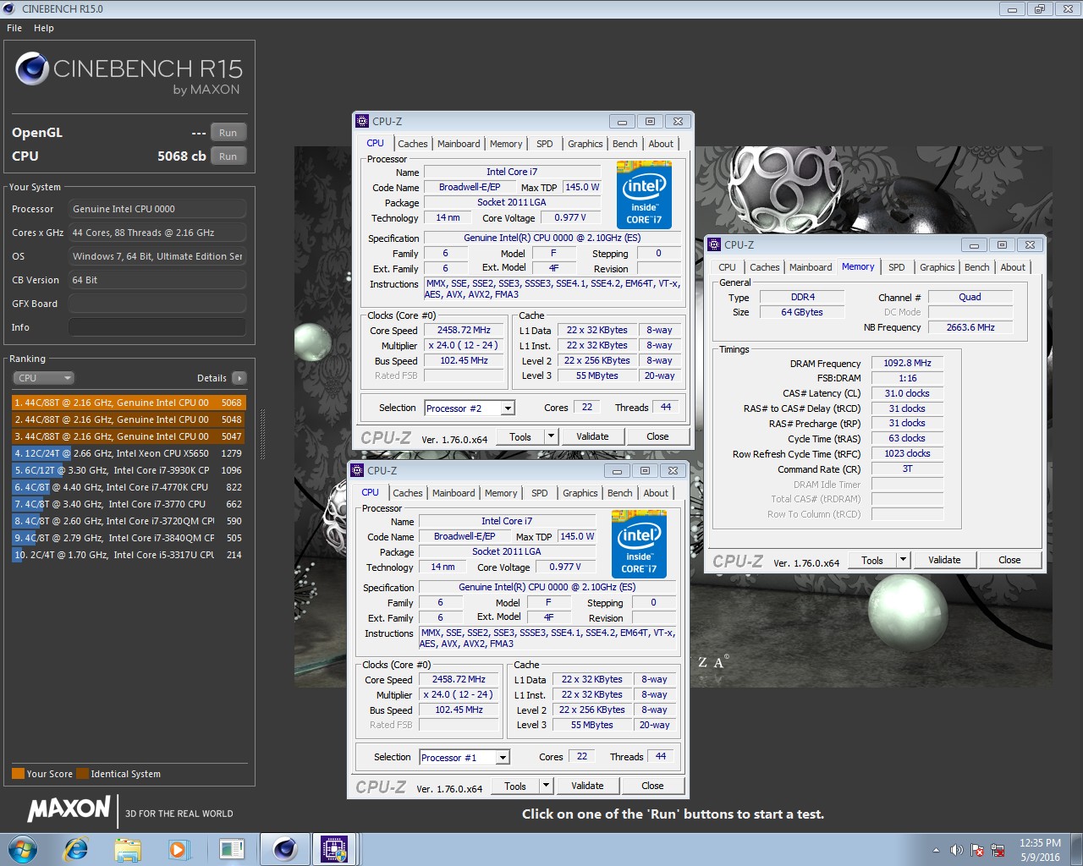The image size is (1083, 866).
Task: Open SPD tab in upper CPU-Z window
Action: point(545,144)
